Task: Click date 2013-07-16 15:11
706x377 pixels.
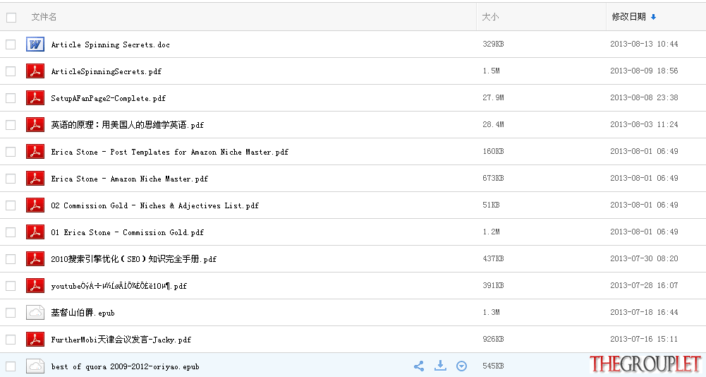Action: tap(644, 339)
